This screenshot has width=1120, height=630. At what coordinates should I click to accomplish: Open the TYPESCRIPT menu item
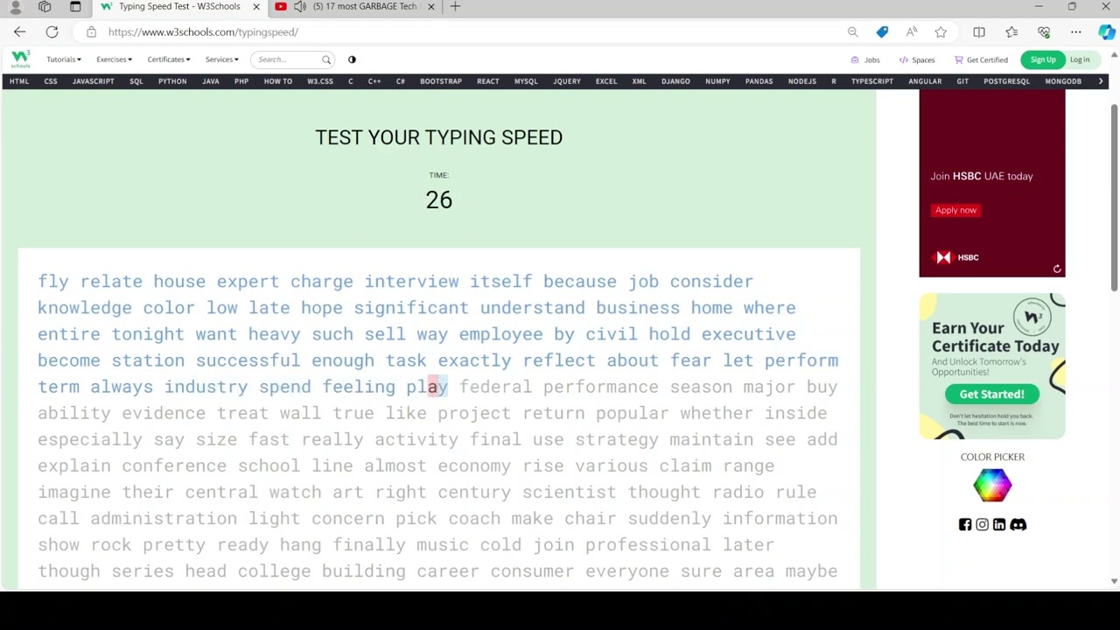[x=872, y=81]
